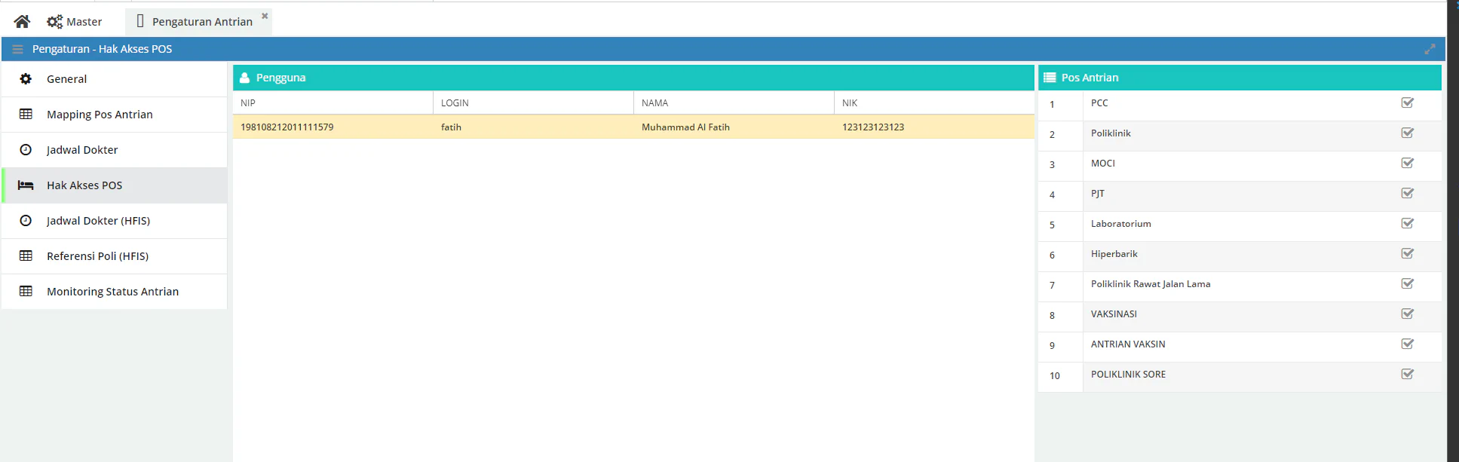1459x462 pixels.
Task: Sort by NAMA column header
Action: [x=734, y=103]
